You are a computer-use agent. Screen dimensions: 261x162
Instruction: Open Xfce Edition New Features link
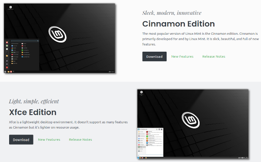click(x=49, y=139)
